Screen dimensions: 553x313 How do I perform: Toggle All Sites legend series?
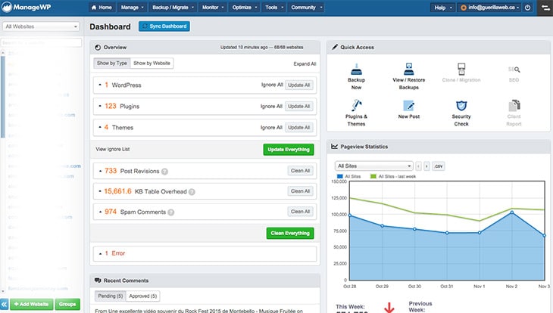[348, 176]
